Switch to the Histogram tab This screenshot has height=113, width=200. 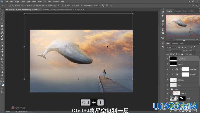pyautogui.click(x=178, y=11)
